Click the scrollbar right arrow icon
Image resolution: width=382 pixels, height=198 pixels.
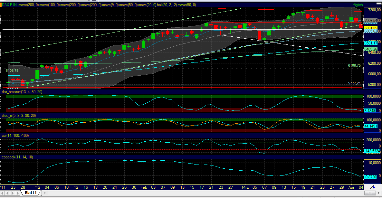(379, 193)
